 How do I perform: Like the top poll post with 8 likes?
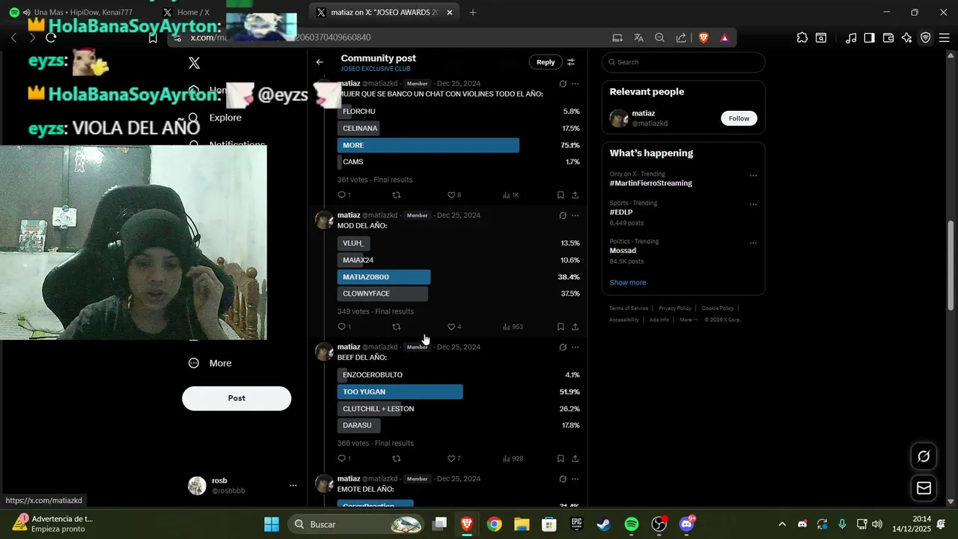[451, 195]
